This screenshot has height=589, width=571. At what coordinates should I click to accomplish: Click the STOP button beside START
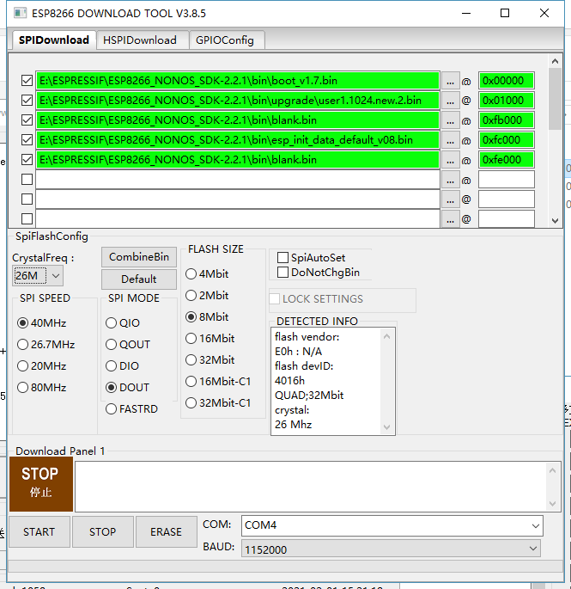103,532
